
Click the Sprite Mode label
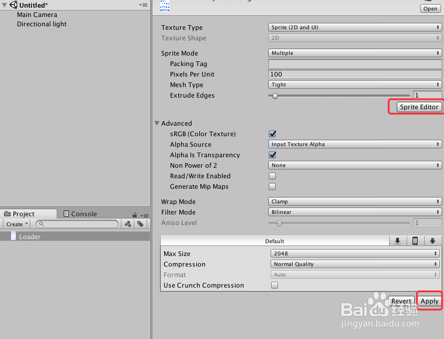tap(179, 53)
